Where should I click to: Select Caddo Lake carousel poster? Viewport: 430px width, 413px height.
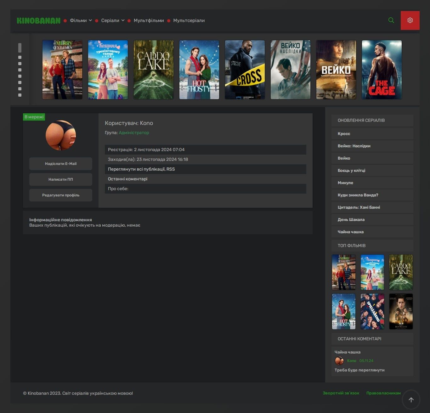pos(154,70)
